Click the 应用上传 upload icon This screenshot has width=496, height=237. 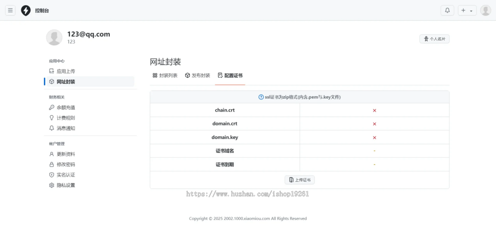[52, 71]
